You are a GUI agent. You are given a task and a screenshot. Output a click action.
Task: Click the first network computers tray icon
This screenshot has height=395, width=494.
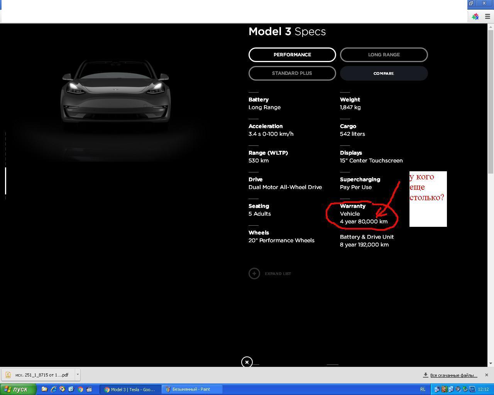[x=437, y=389]
